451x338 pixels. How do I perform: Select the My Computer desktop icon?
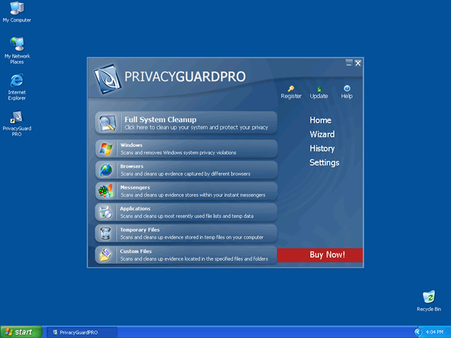[x=16, y=10]
